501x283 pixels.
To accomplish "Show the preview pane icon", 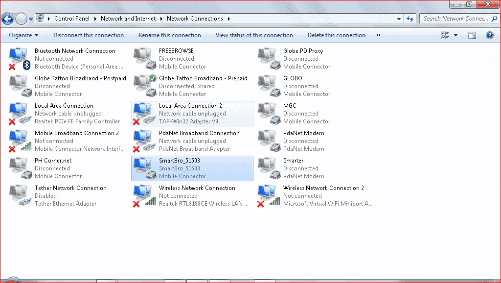I will pyautogui.click(x=472, y=35).
